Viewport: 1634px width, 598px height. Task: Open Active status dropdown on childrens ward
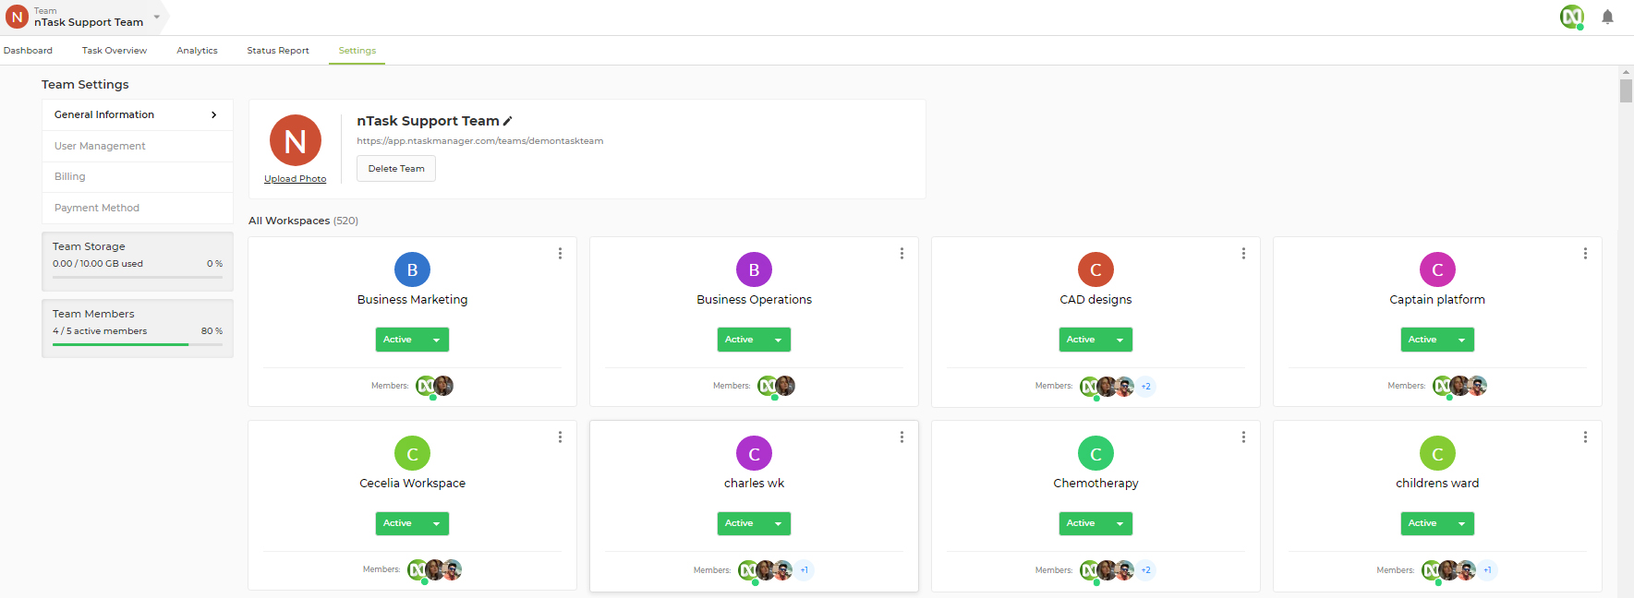click(1437, 523)
